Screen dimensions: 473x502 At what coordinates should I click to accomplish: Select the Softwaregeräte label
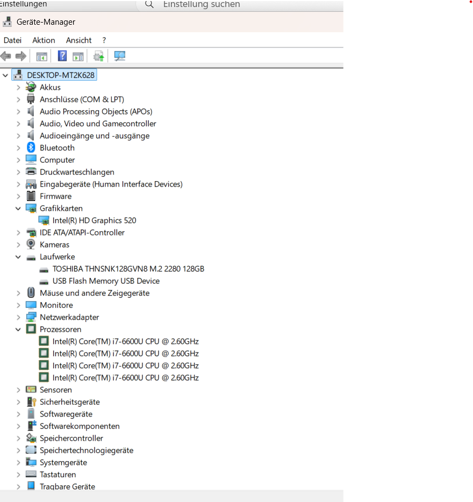click(x=66, y=414)
